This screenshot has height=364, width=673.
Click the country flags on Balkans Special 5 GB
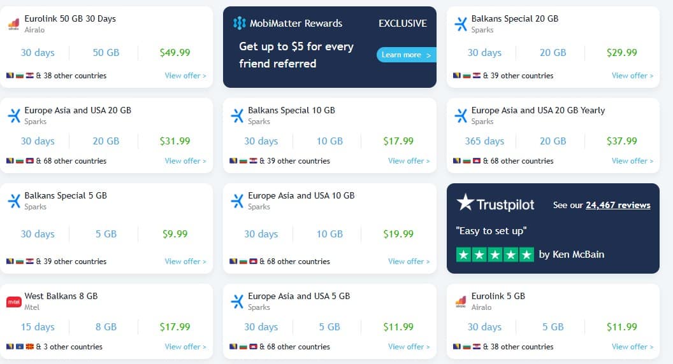[20, 262]
